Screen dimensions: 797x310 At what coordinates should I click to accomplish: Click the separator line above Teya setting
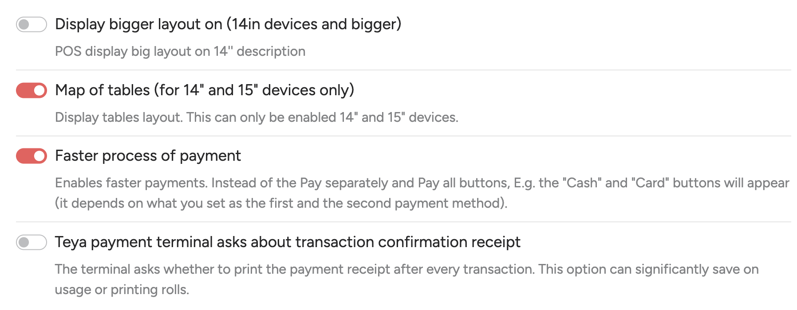click(x=403, y=222)
